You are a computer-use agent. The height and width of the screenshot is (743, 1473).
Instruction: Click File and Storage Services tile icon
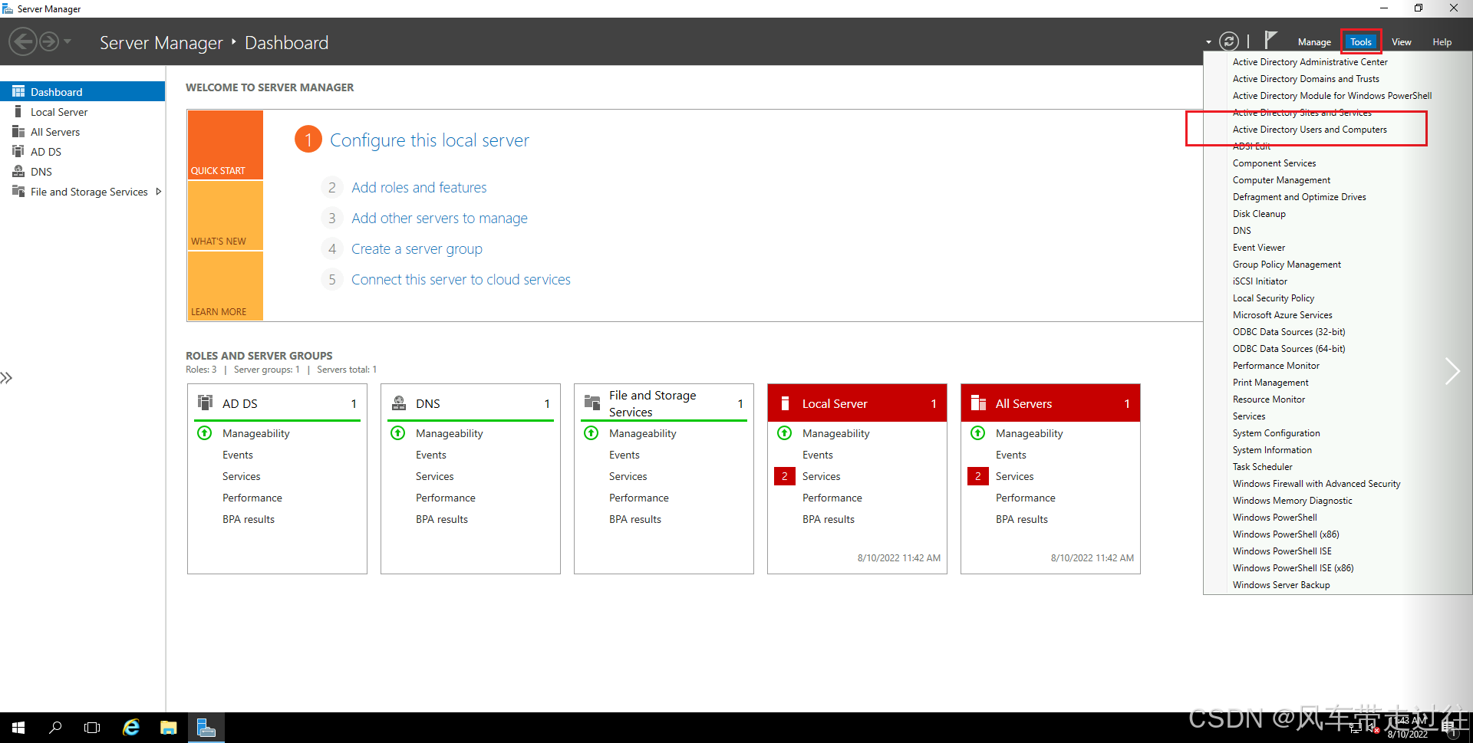(592, 403)
